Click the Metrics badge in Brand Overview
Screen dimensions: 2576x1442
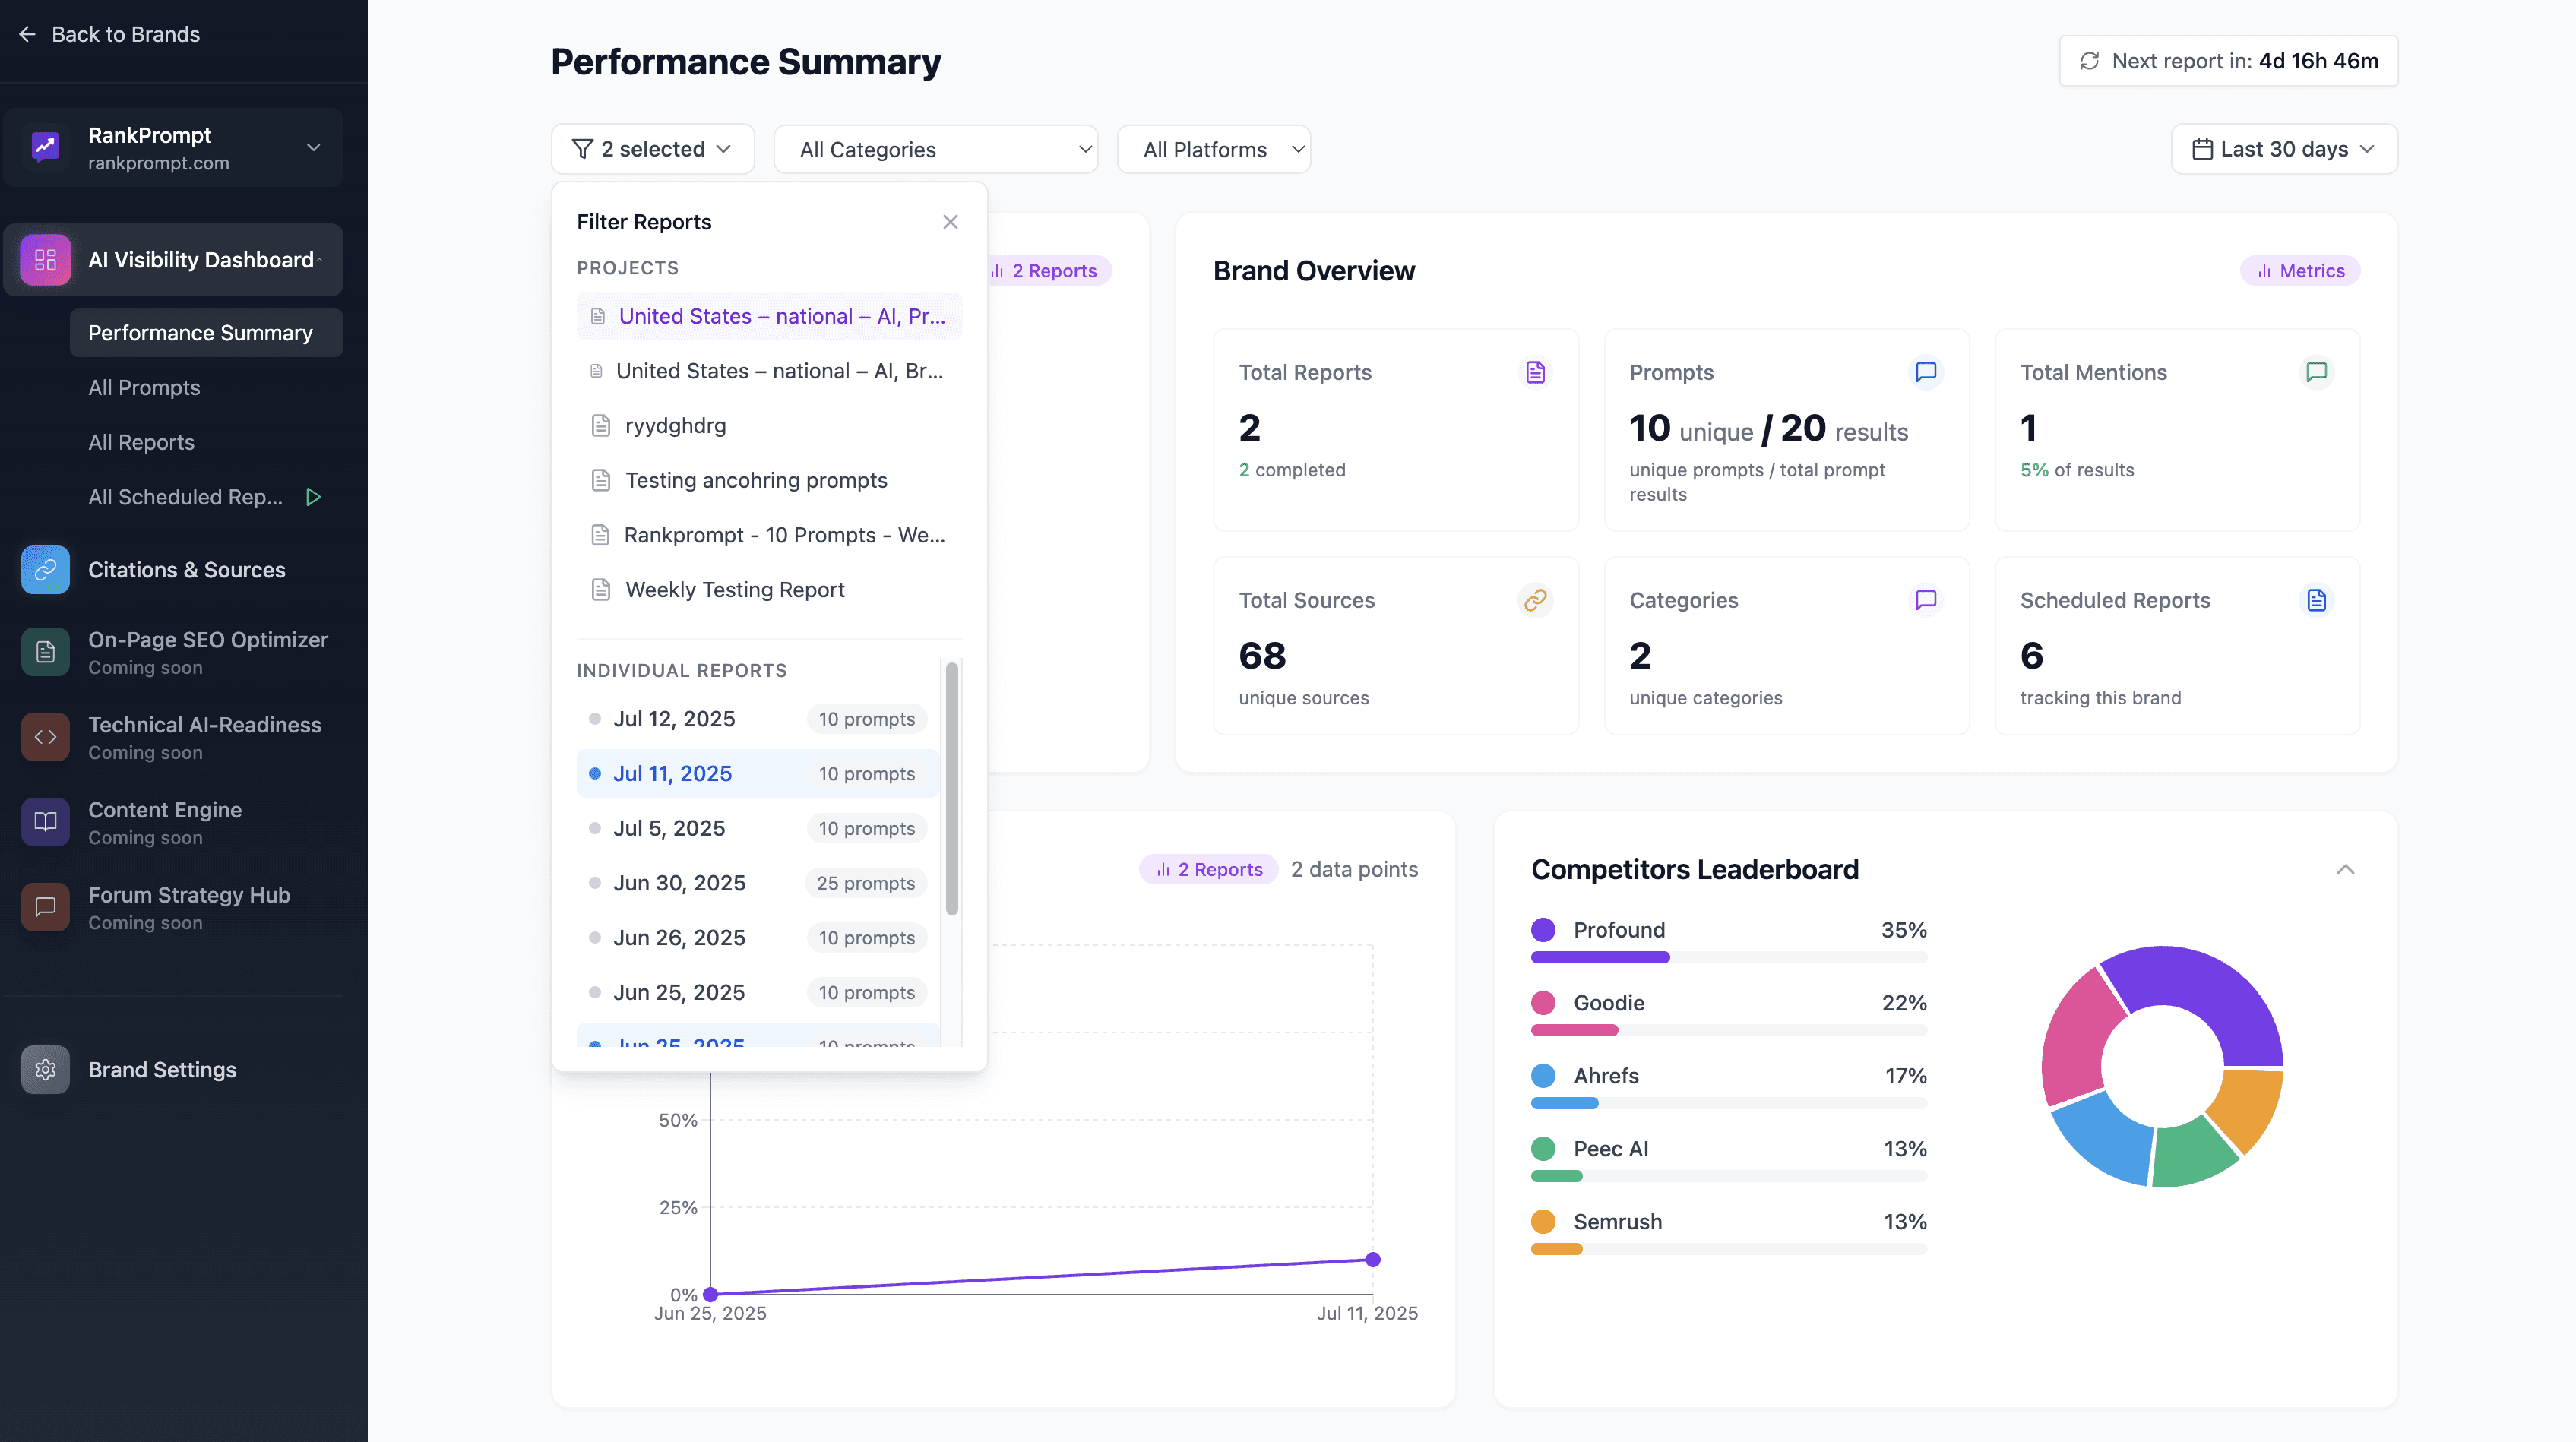click(x=2300, y=271)
